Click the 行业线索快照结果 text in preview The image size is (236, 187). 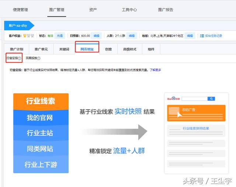click(196, 128)
